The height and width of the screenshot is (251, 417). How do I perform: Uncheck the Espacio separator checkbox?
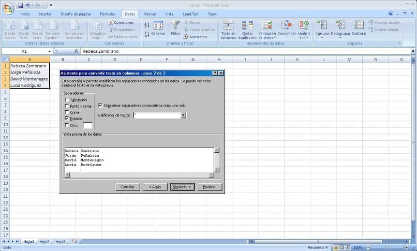tap(67, 119)
